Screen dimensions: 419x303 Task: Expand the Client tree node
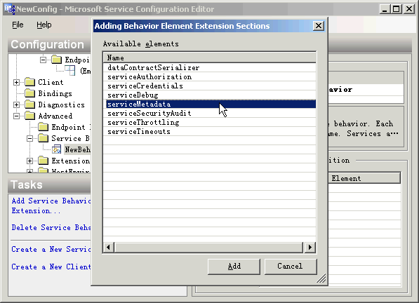click(x=16, y=82)
